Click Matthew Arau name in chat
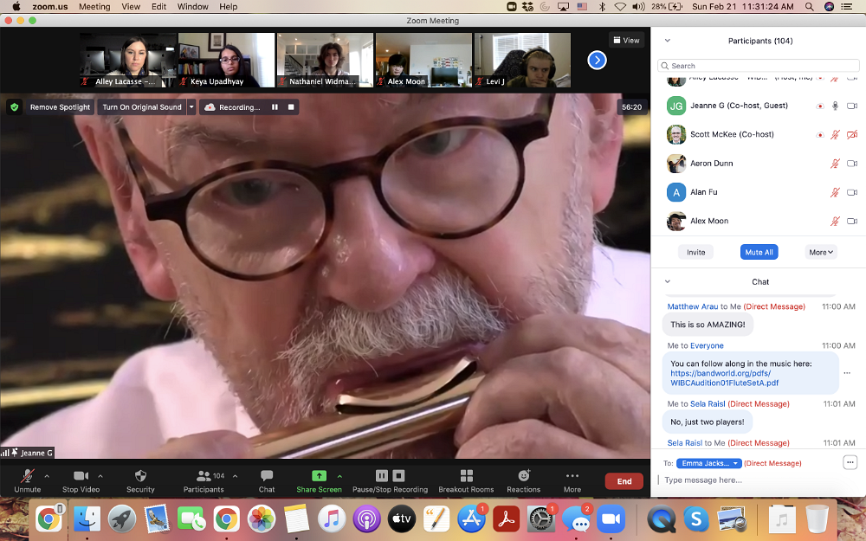This screenshot has width=866, height=541. 693,306
